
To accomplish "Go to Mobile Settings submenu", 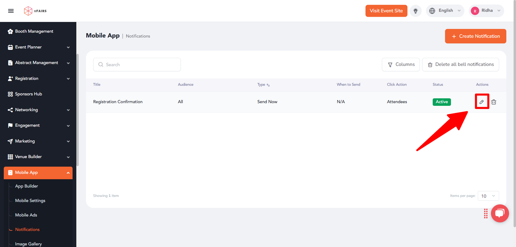I will [x=30, y=201].
